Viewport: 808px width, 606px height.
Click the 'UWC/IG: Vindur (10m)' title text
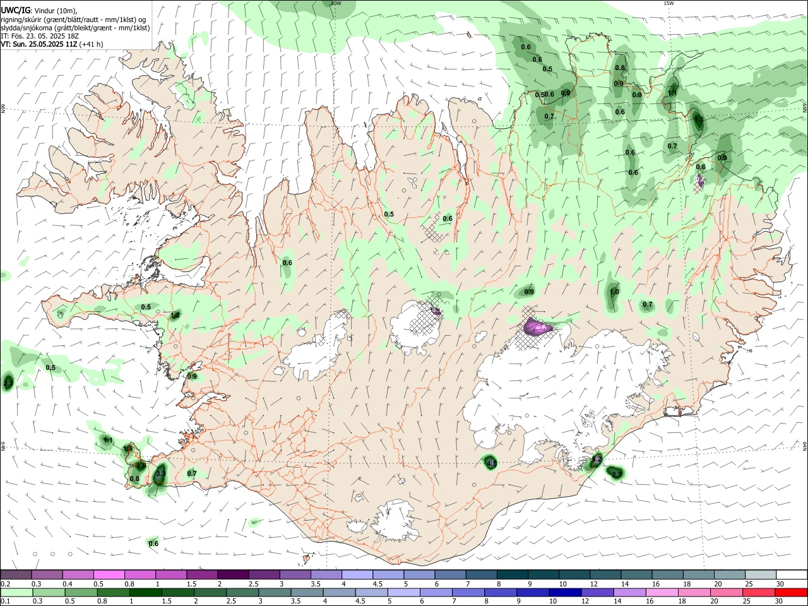39,11
